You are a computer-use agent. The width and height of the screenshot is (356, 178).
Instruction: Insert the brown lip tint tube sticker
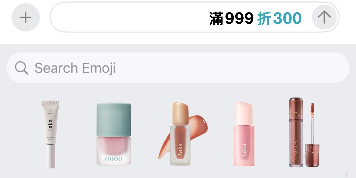304,132
